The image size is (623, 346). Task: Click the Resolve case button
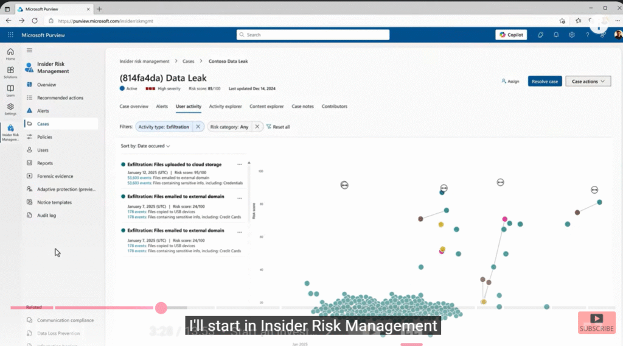[x=545, y=81]
